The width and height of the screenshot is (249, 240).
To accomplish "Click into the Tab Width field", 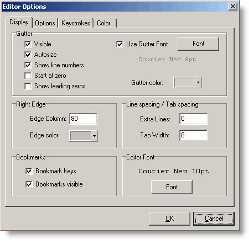I will [x=194, y=135].
